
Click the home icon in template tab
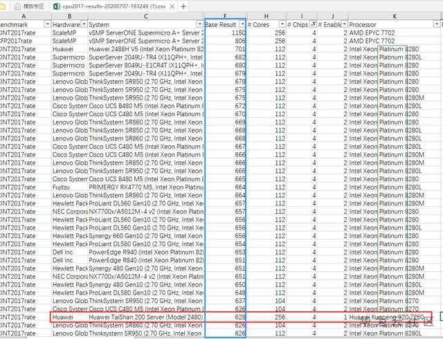pos(17,6)
